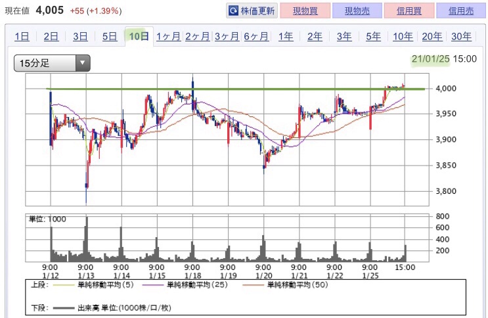488x318 pixels.
Task: Select the 1日 range tab
Action: [x=22, y=36]
